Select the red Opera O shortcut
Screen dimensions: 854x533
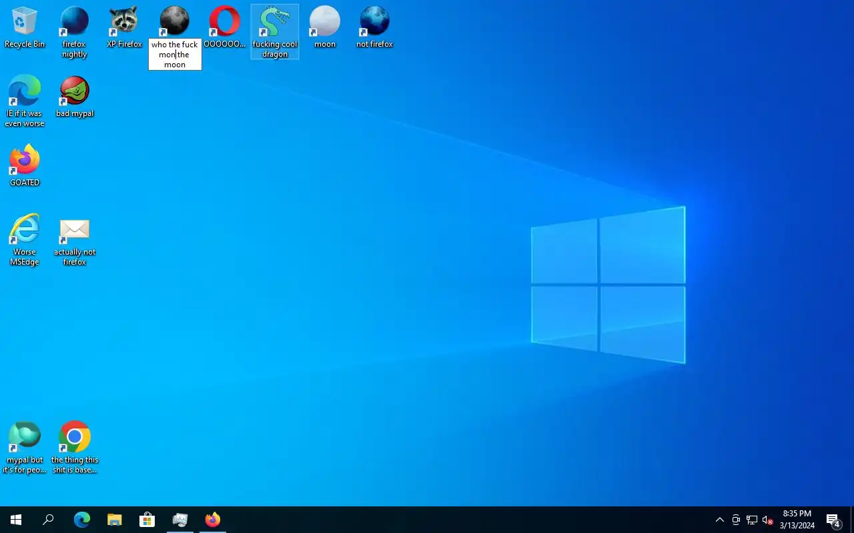[225, 21]
